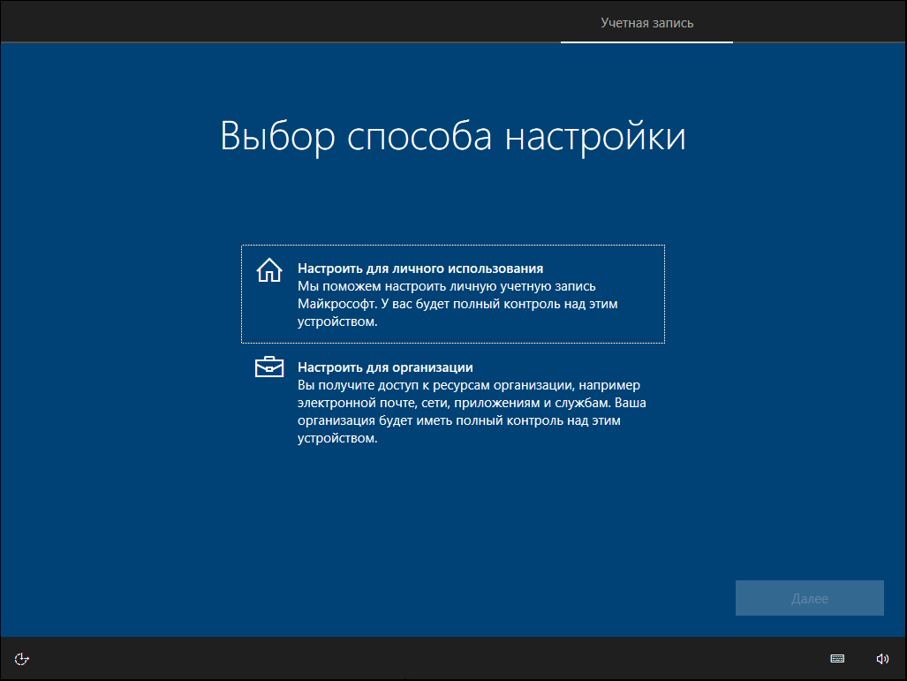Image resolution: width=907 pixels, height=681 pixels.
Task: Click the word 'устройством.' under personal option
Action: 337,322
